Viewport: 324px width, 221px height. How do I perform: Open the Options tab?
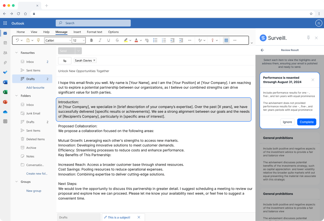point(113,32)
